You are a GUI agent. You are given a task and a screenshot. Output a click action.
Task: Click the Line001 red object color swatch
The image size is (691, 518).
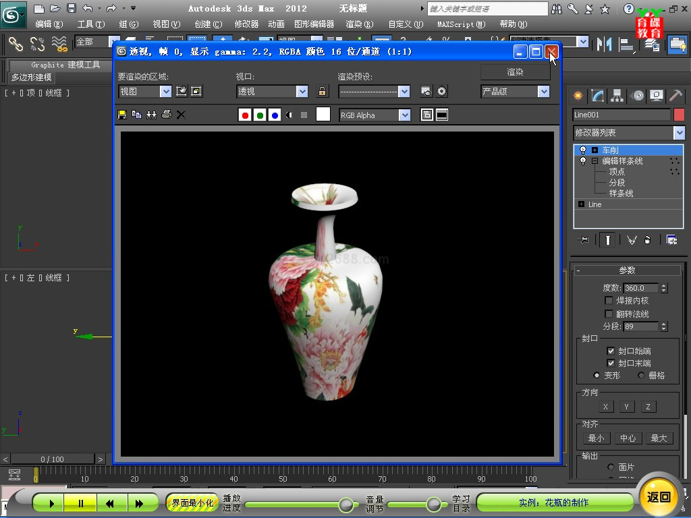point(678,115)
